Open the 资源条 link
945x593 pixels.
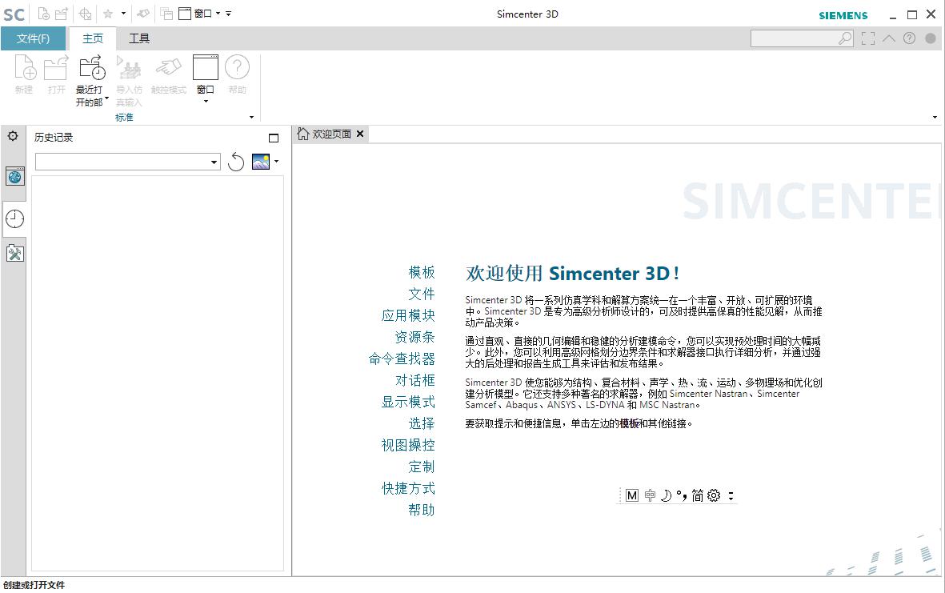(414, 337)
